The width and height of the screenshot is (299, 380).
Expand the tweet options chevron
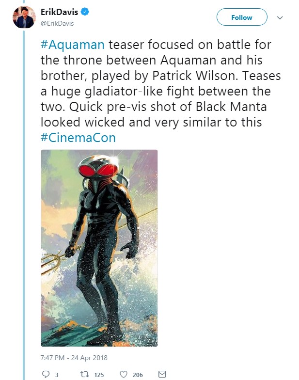280,17
